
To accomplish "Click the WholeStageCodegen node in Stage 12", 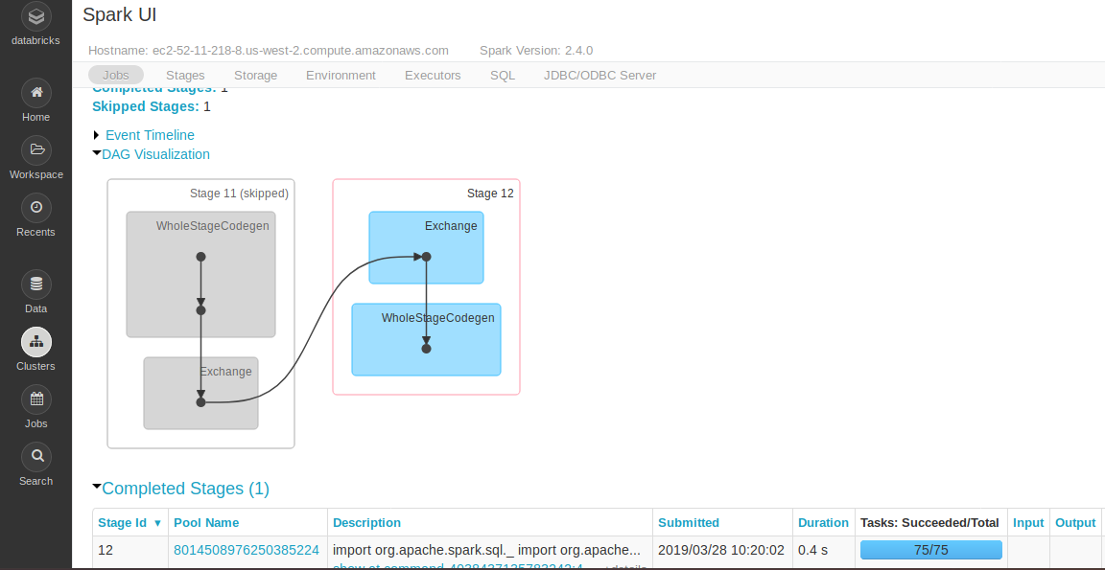I will tap(426, 340).
